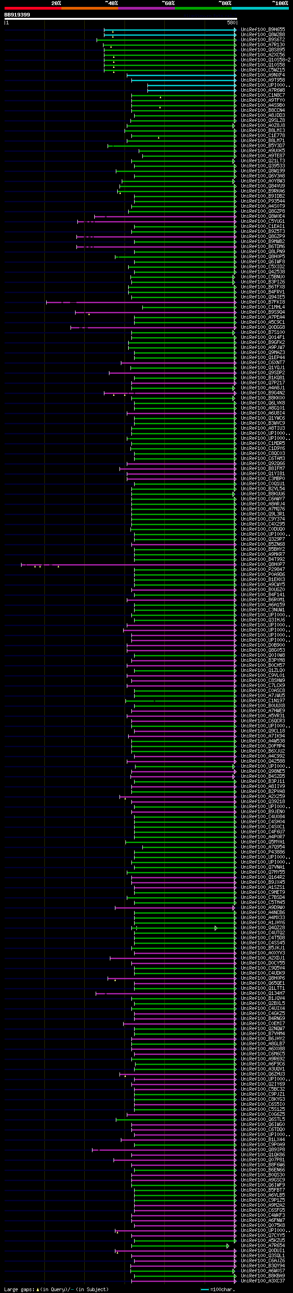Select hit label UniRef100_Q9SLZ8
The image size is (293, 1293).
tap(263, 121)
